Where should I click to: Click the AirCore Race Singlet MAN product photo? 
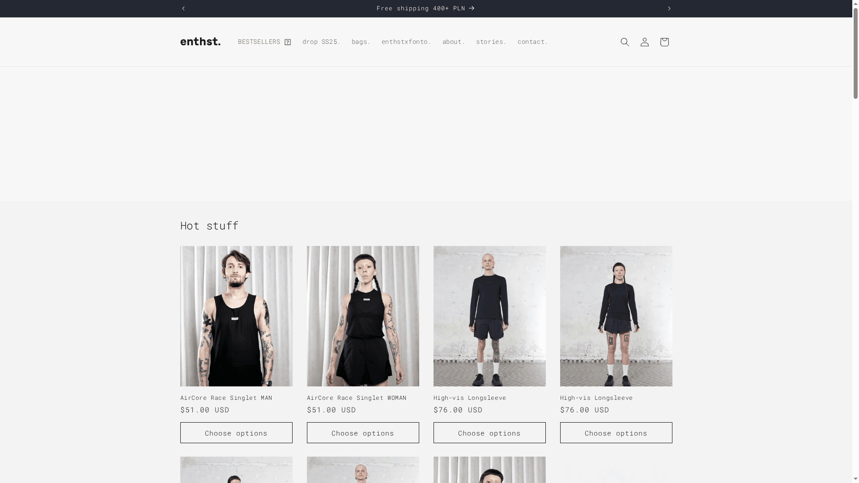(236, 316)
